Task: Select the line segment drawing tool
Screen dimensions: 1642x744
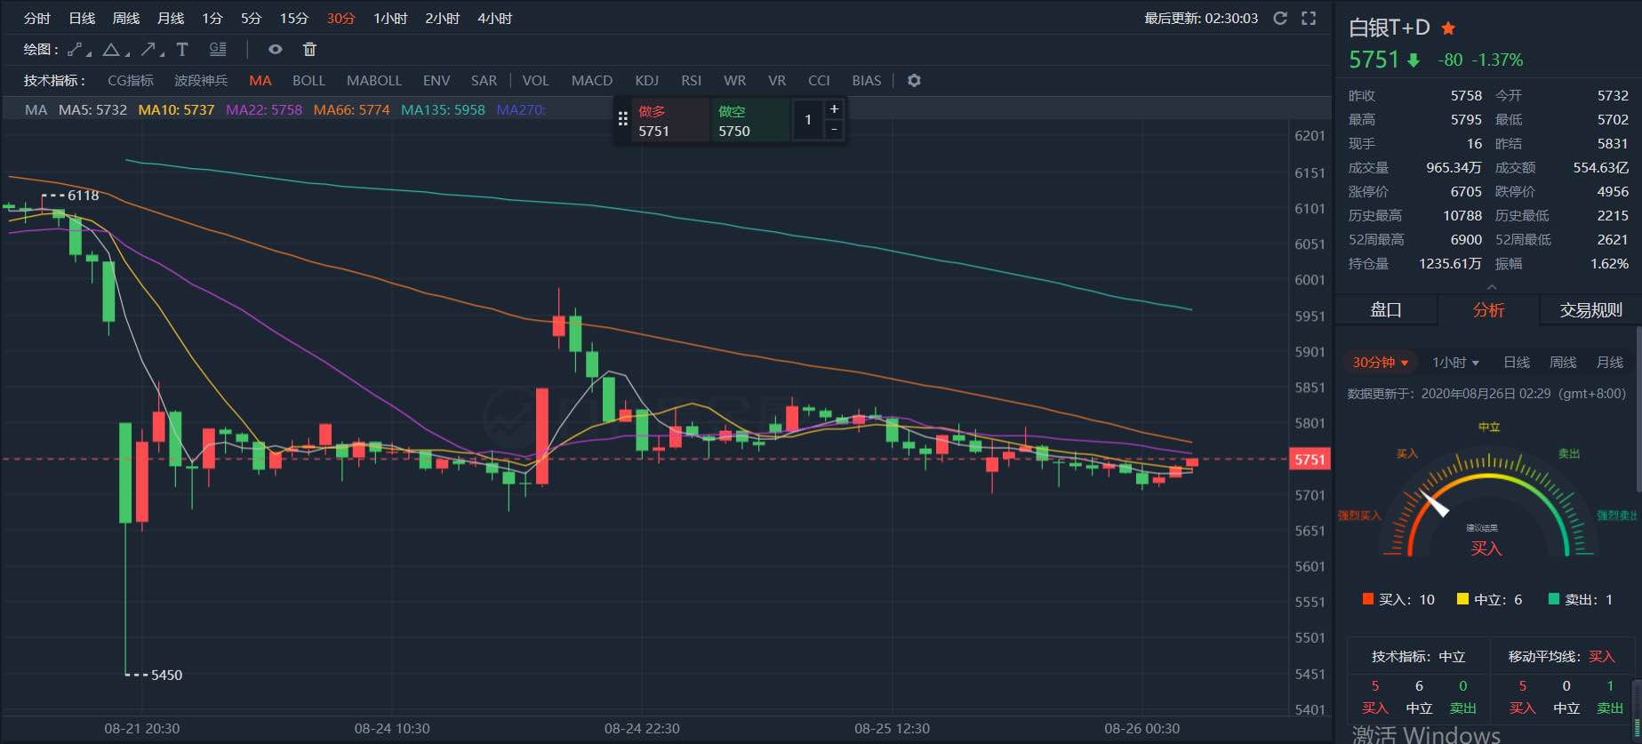Action: [75, 49]
